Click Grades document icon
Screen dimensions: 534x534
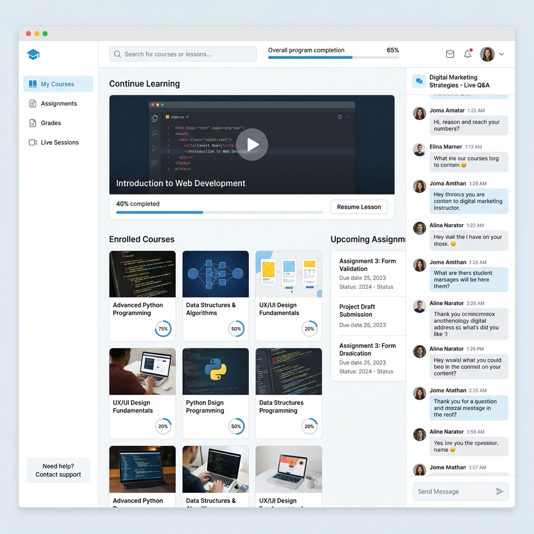pos(33,123)
